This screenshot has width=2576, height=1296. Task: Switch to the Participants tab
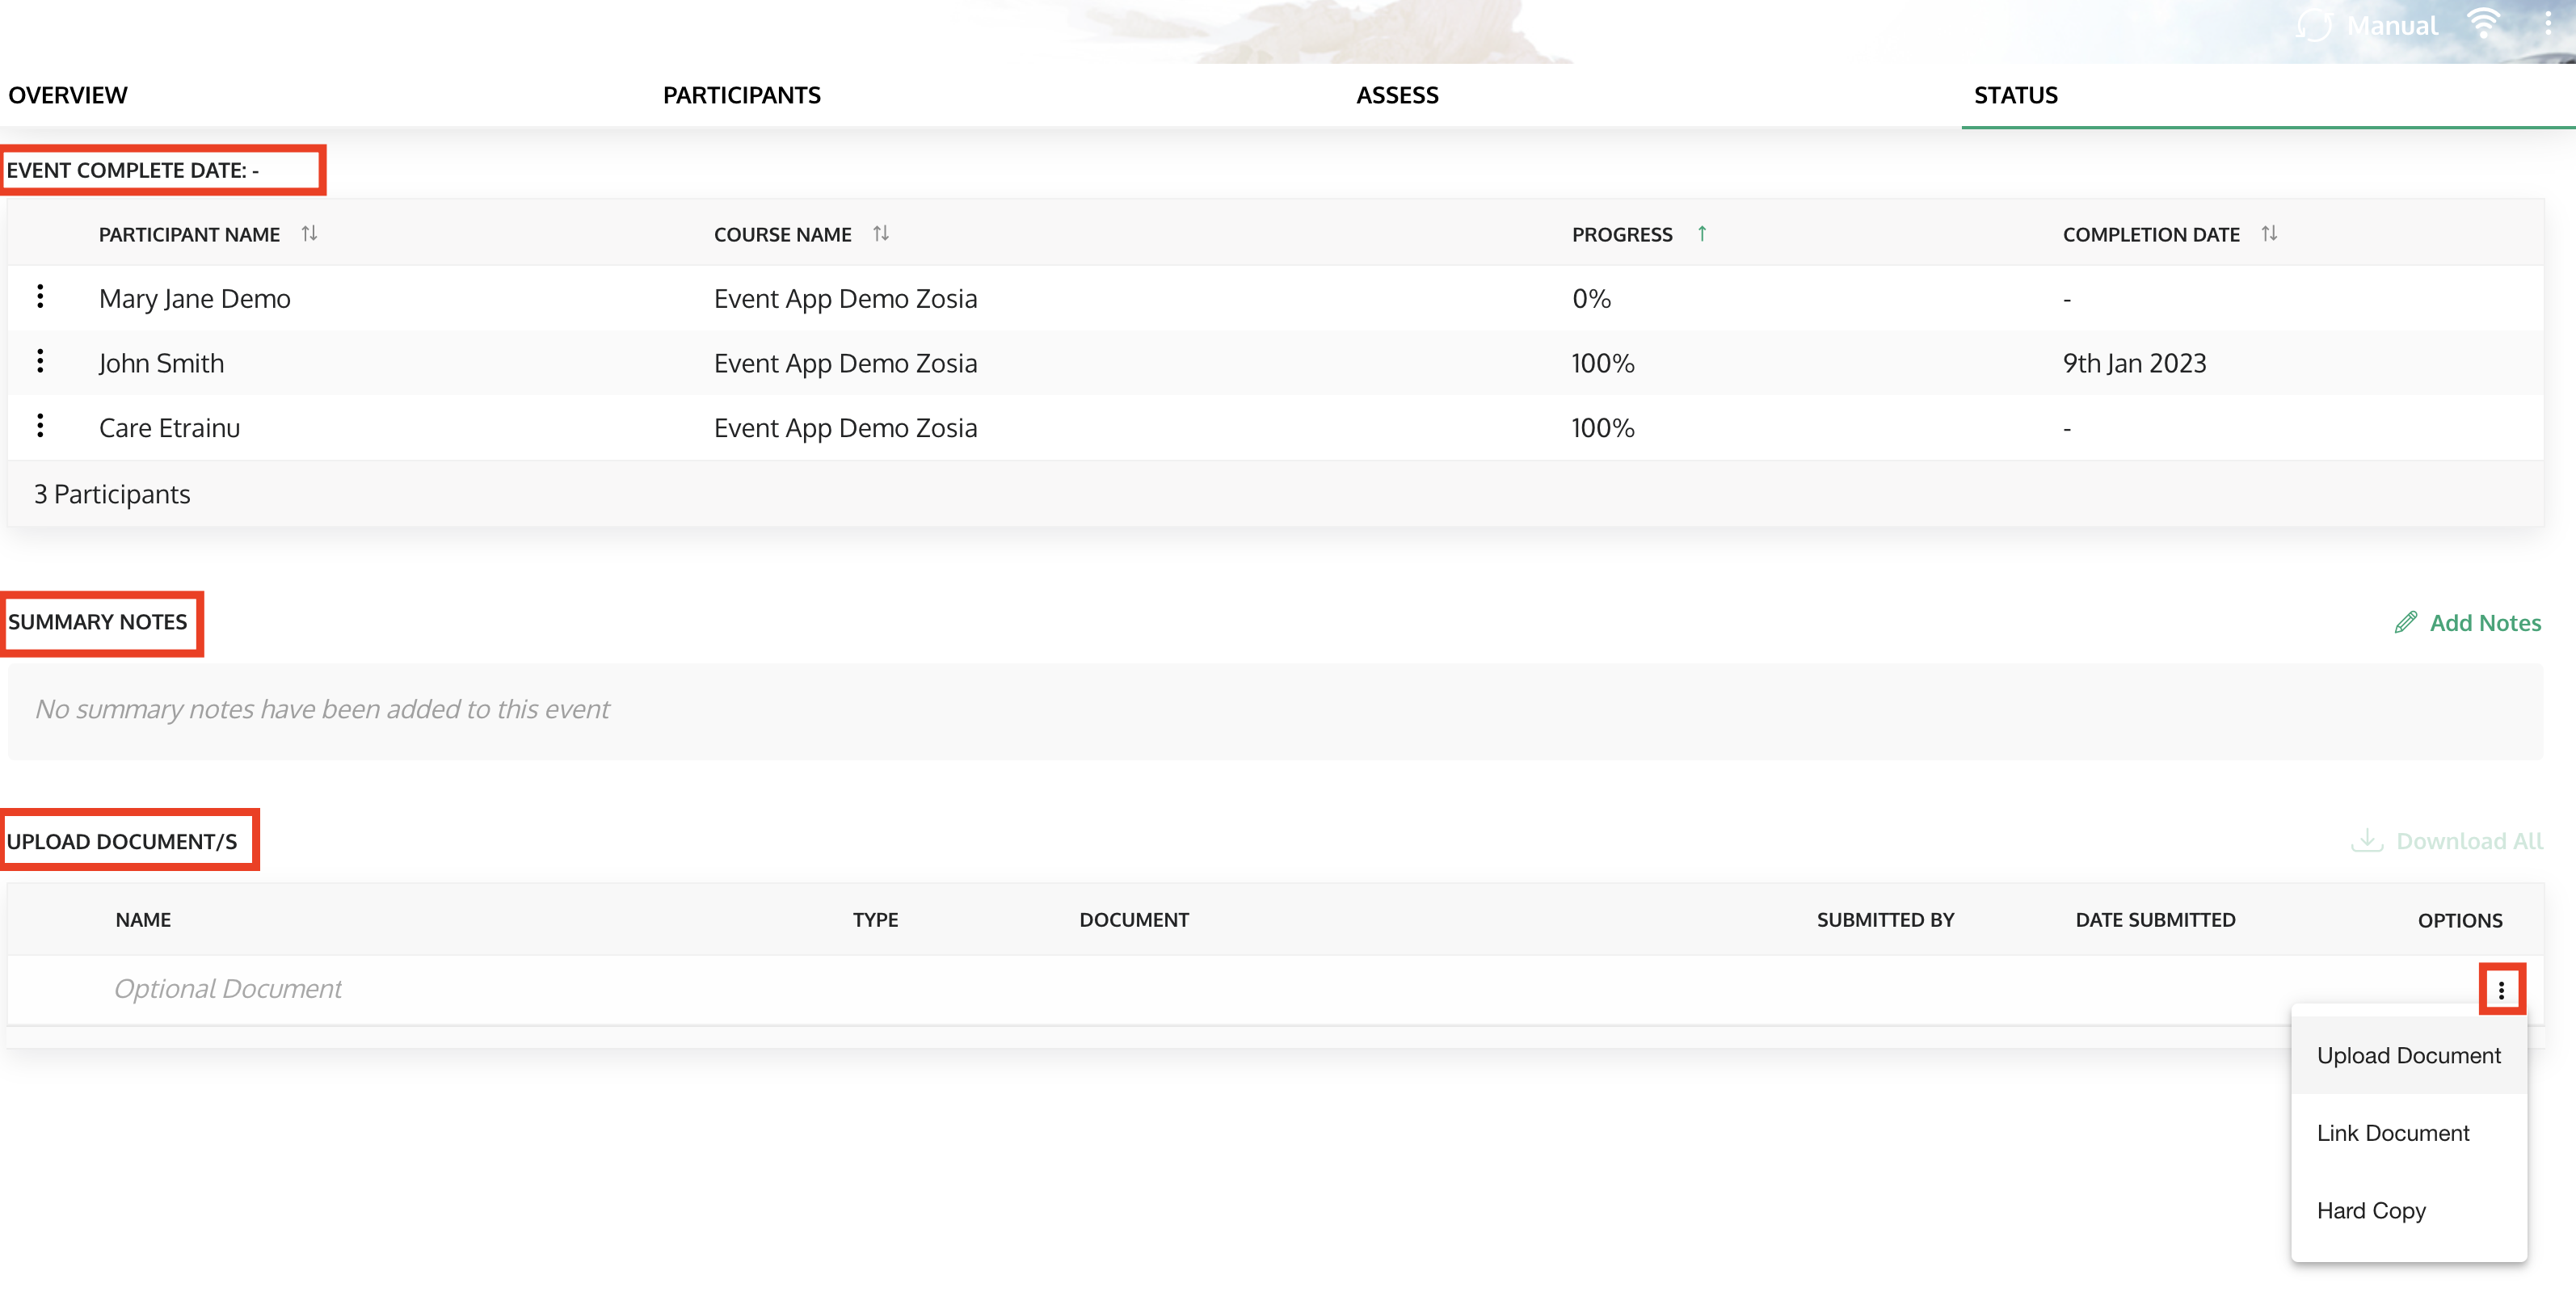tap(741, 95)
